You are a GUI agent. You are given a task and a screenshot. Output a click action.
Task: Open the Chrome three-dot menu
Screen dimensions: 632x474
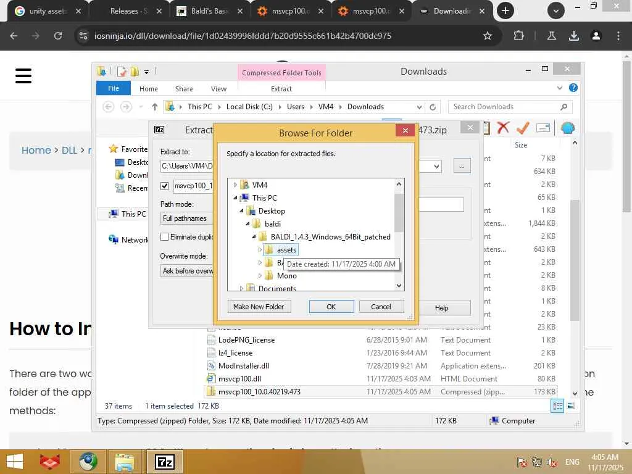click(618, 36)
